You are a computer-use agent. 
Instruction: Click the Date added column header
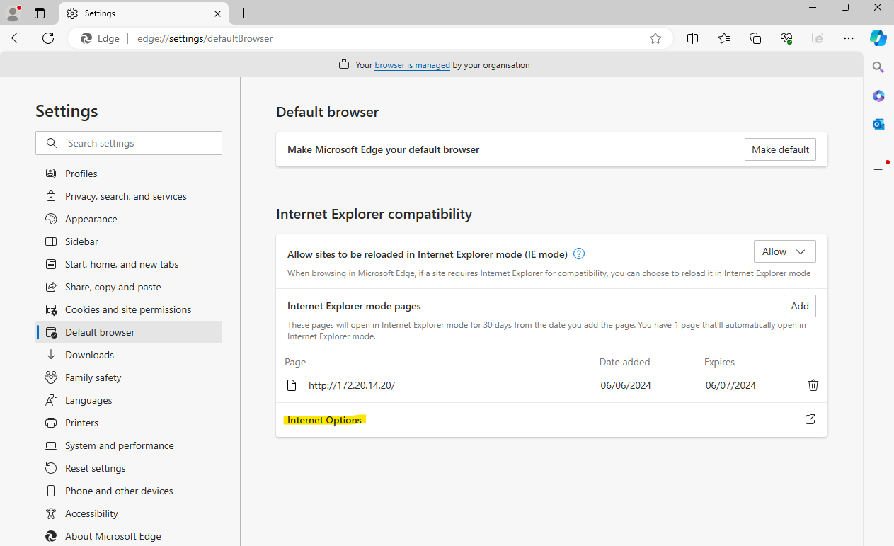click(624, 362)
